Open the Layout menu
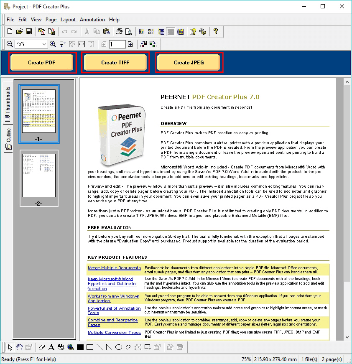 (68, 20)
